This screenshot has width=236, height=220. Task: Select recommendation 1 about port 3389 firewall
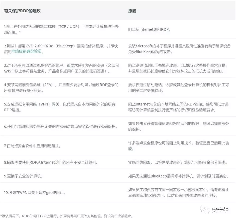tap(61, 29)
